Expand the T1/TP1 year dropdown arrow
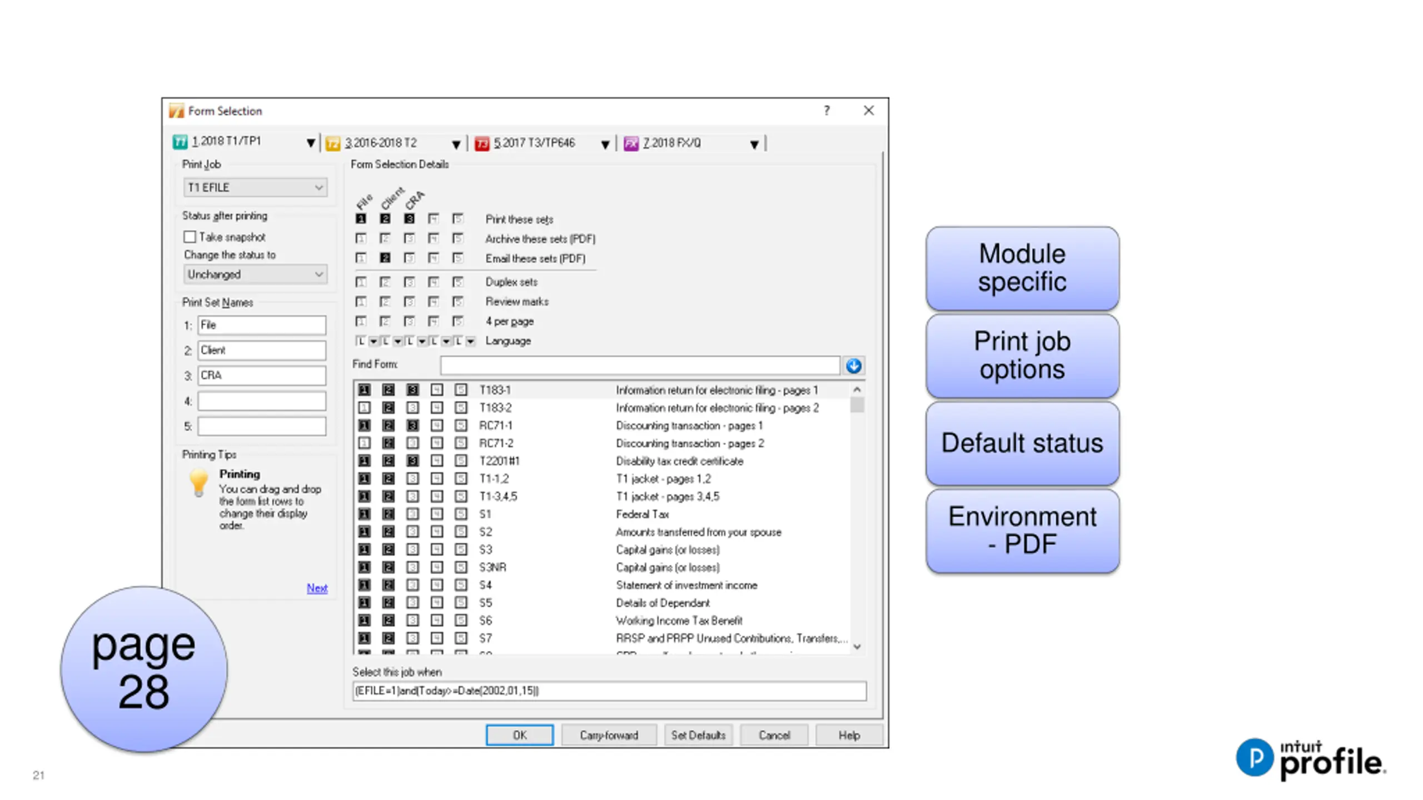Screen dimensions: 1423x800 tap(311, 143)
